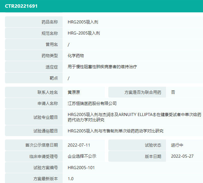Click the first publication date 2022-07-11
203x183 pixels.
click(x=79, y=145)
